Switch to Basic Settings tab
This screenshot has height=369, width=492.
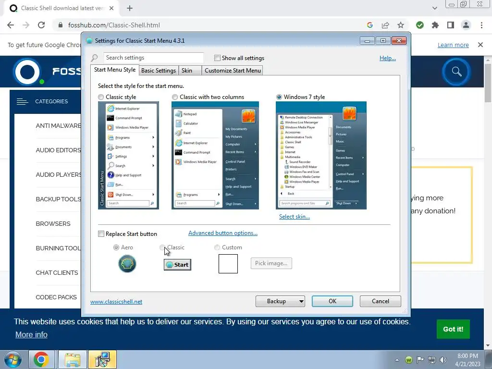tap(159, 71)
